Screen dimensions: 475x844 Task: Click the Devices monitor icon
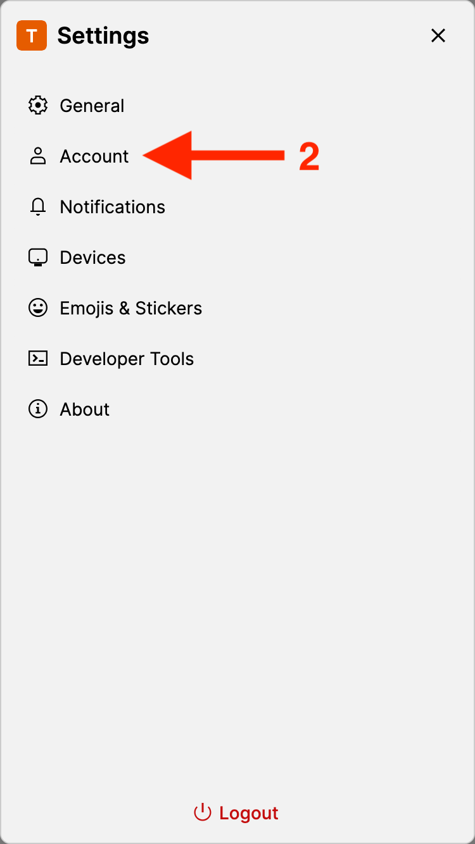tap(38, 258)
